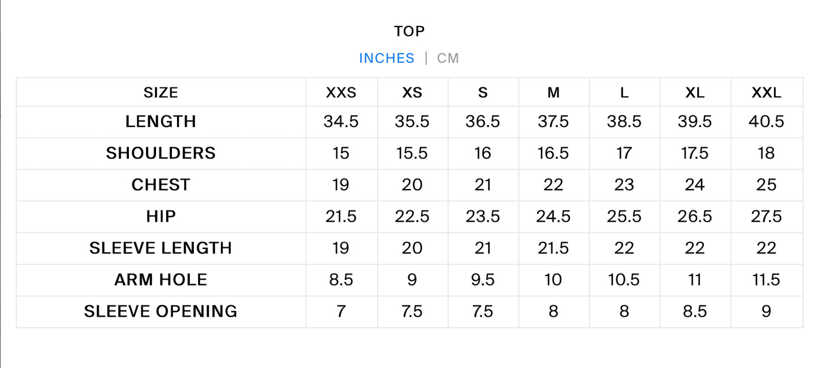Screen dimensions: 817x368
Task: Click the SLEEVE LENGTH row label
Action: tap(161, 248)
